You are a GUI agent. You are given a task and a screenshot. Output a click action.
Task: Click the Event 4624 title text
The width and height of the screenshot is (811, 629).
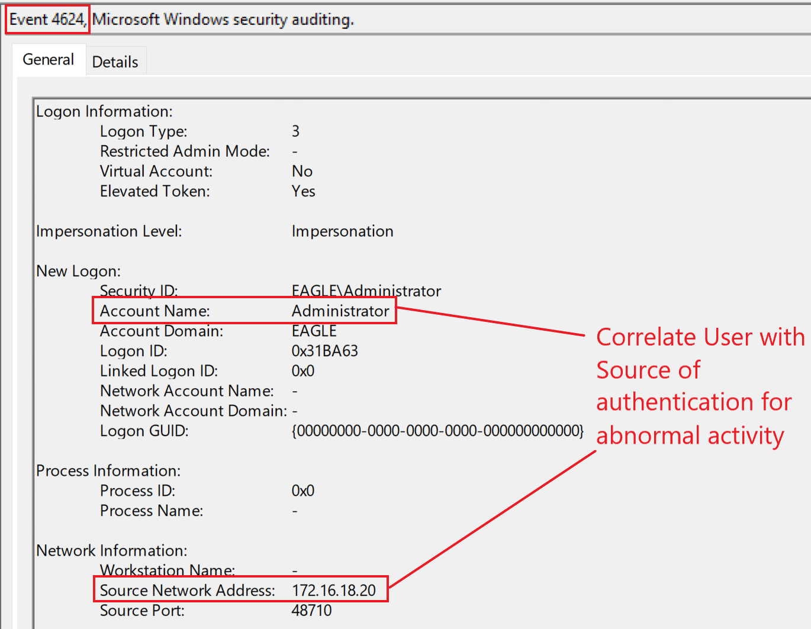coord(47,20)
